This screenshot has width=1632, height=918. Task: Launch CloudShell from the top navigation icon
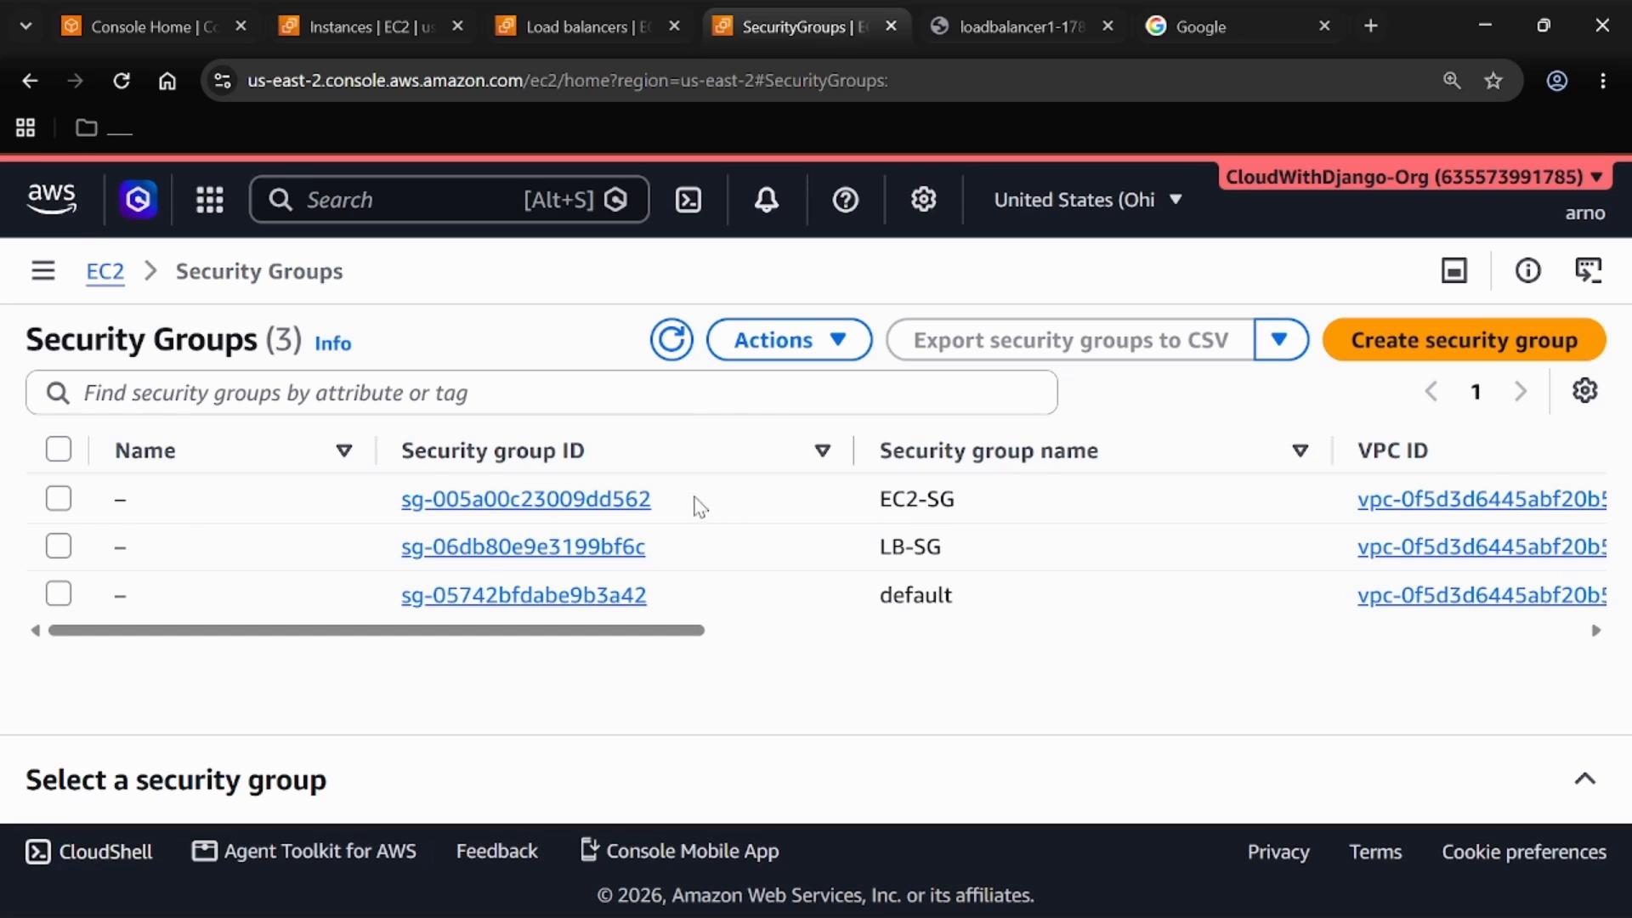688,200
